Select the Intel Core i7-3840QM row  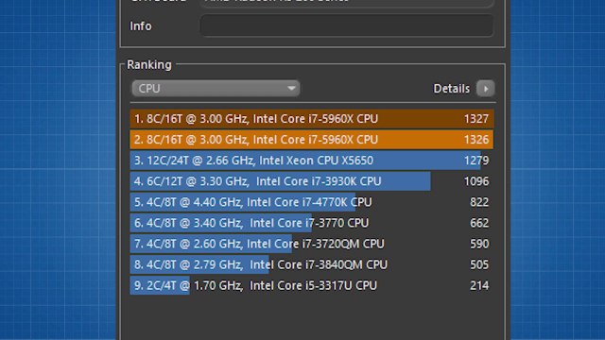tap(312, 264)
